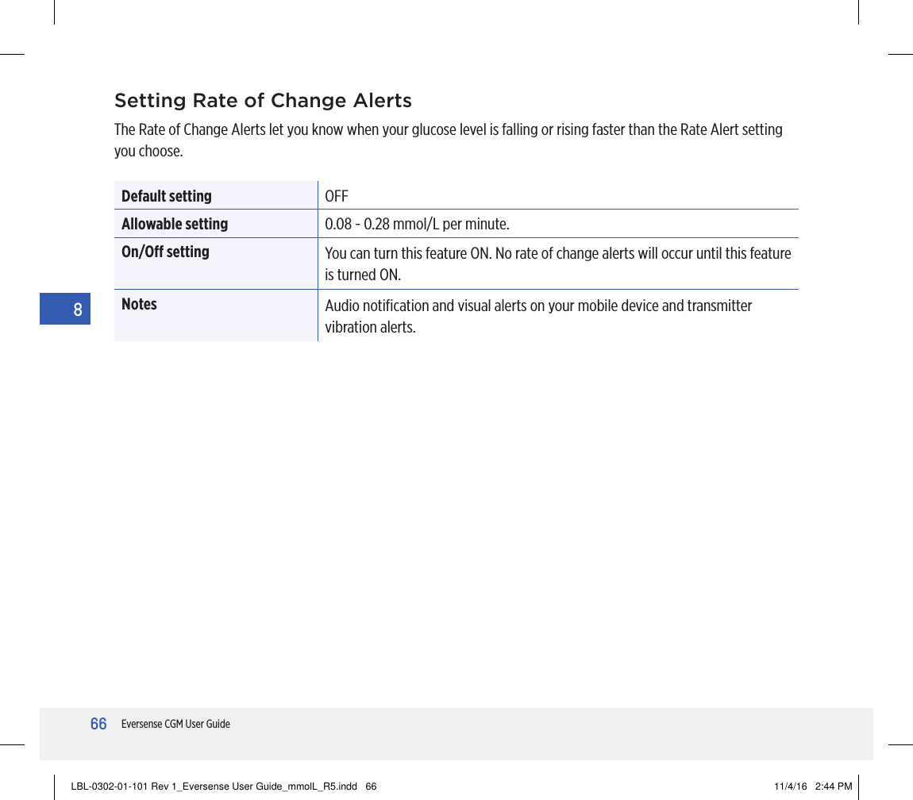Select the 'Default setting' table cell
913x800 pixels.
point(167,195)
